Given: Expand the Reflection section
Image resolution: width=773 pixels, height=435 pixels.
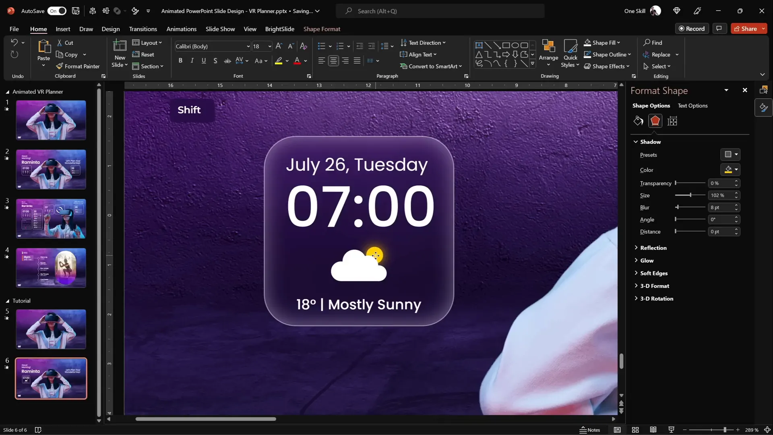Looking at the screenshot, I should pyautogui.click(x=650, y=248).
